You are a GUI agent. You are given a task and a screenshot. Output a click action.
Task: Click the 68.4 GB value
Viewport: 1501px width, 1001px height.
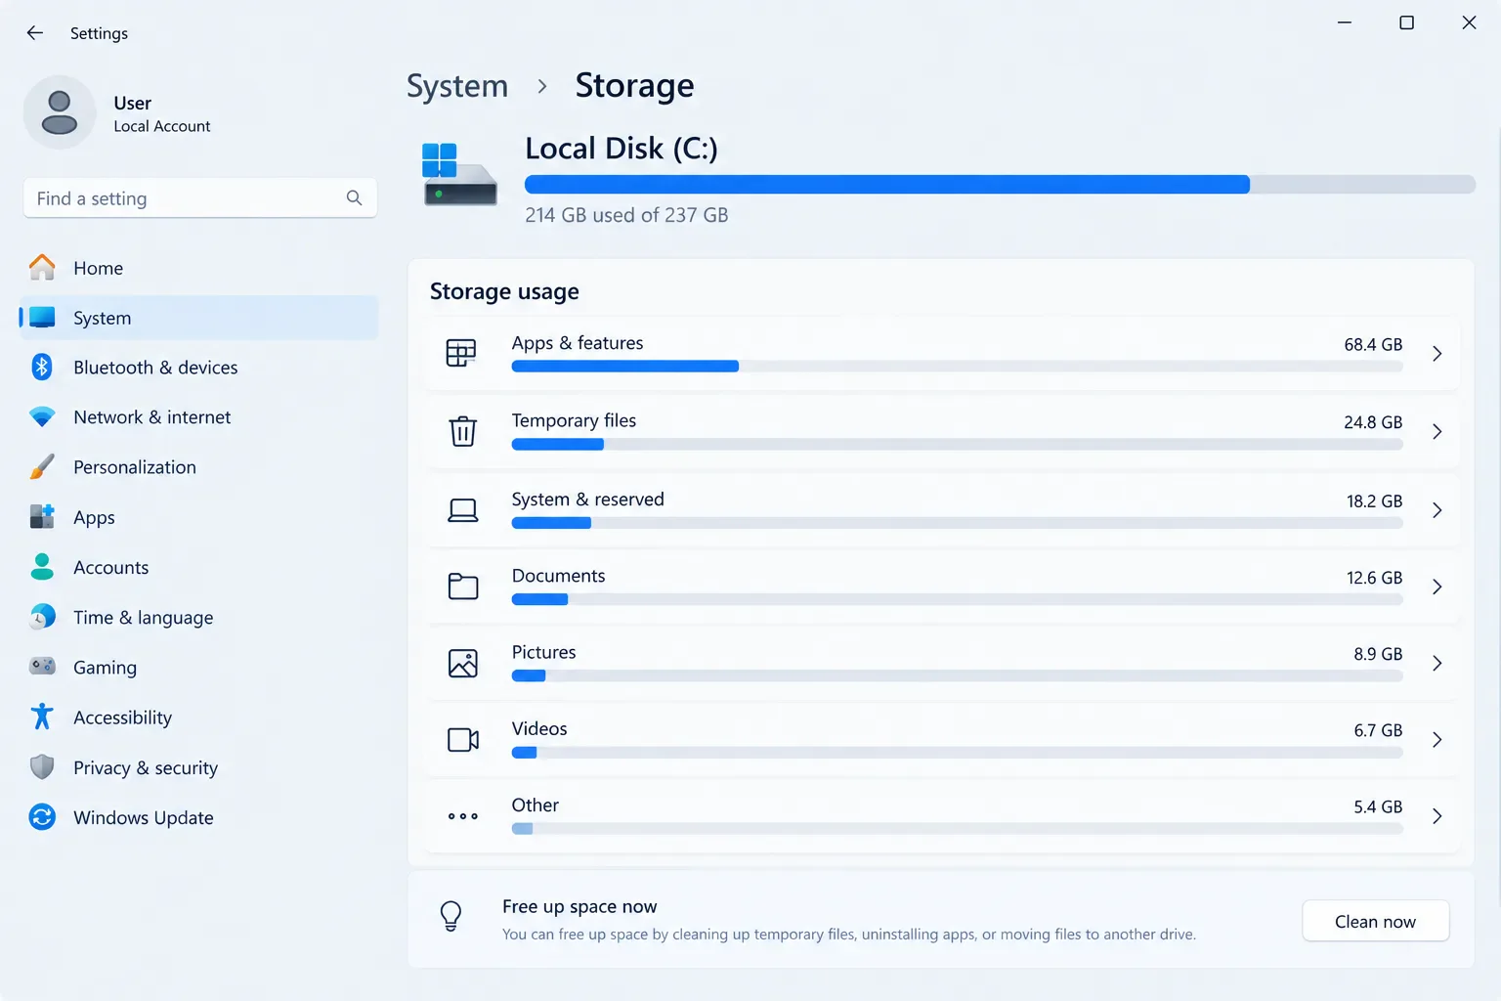tap(1373, 344)
